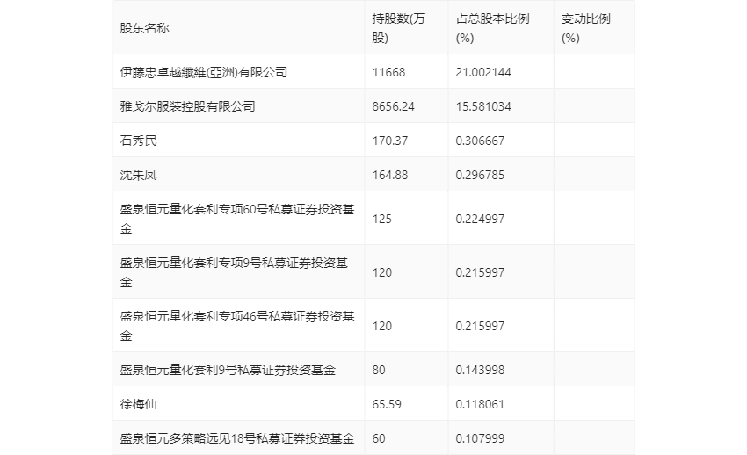Select the 变动比例(%) column header
Image resolution: width=747 pixels, height=455 pixels.
point(585,29)
